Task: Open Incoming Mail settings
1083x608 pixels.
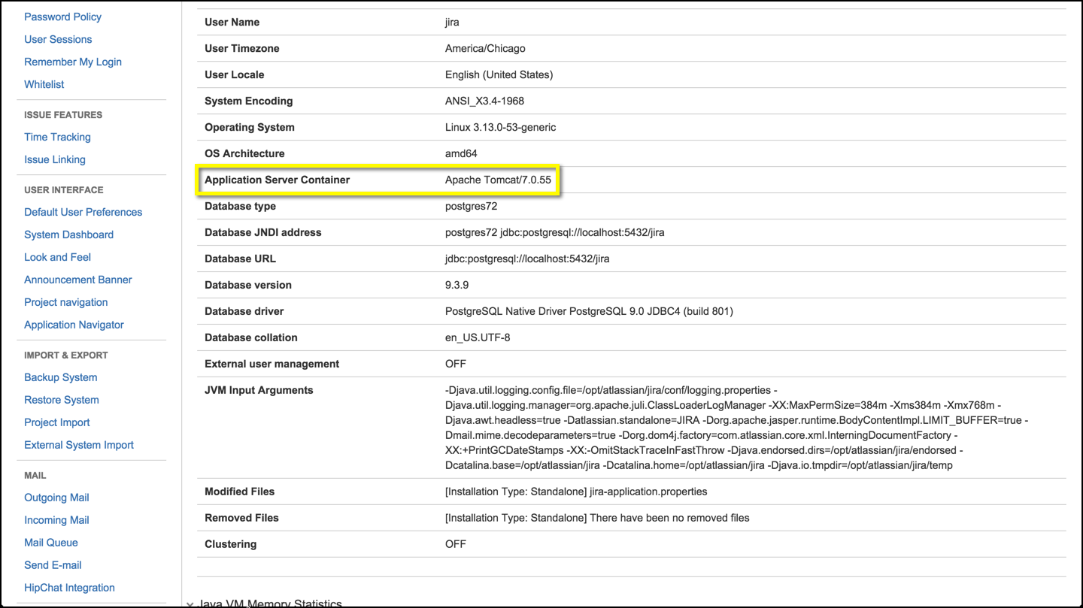Action: point(56,520)
